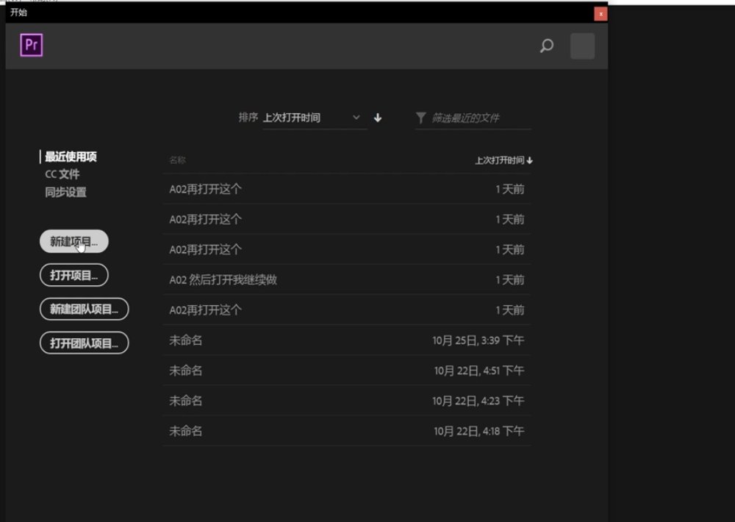Open the 同步设置 section
The height and width of the screenshot is (522, 735).
pyautogui.click(x=65, y=192)
